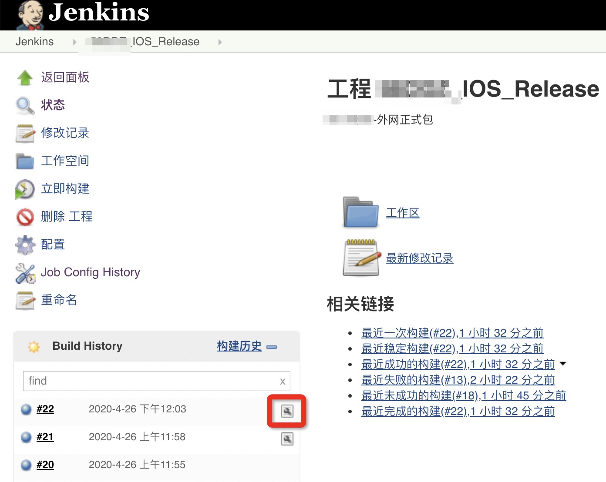This screenshot has width=606, height=482.
Task: Click timestamp 2020-4-26 下午12:03
Action: point(138,409)
